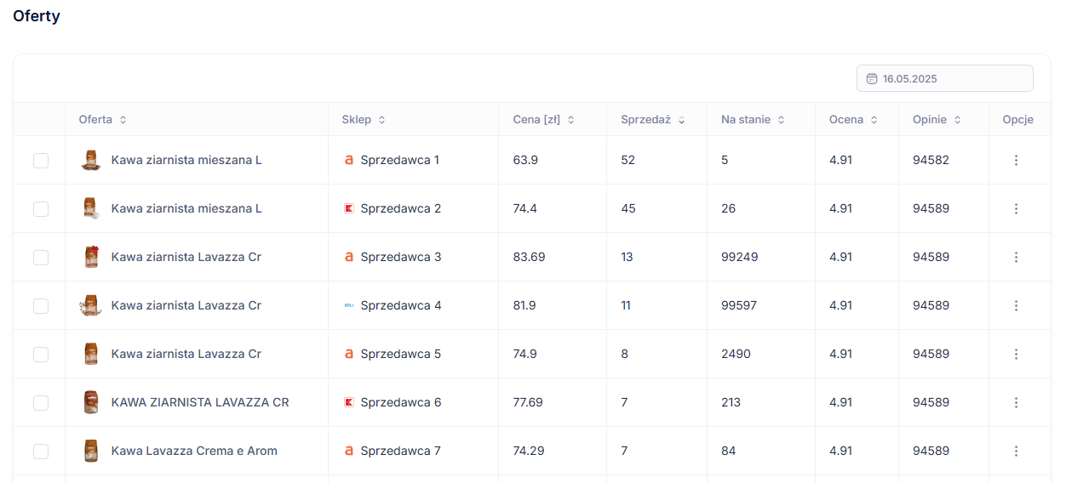Open the options menu for Sprzedawca 7 row
This screenshot has height=483, width=1066.
click(1016, 451)
